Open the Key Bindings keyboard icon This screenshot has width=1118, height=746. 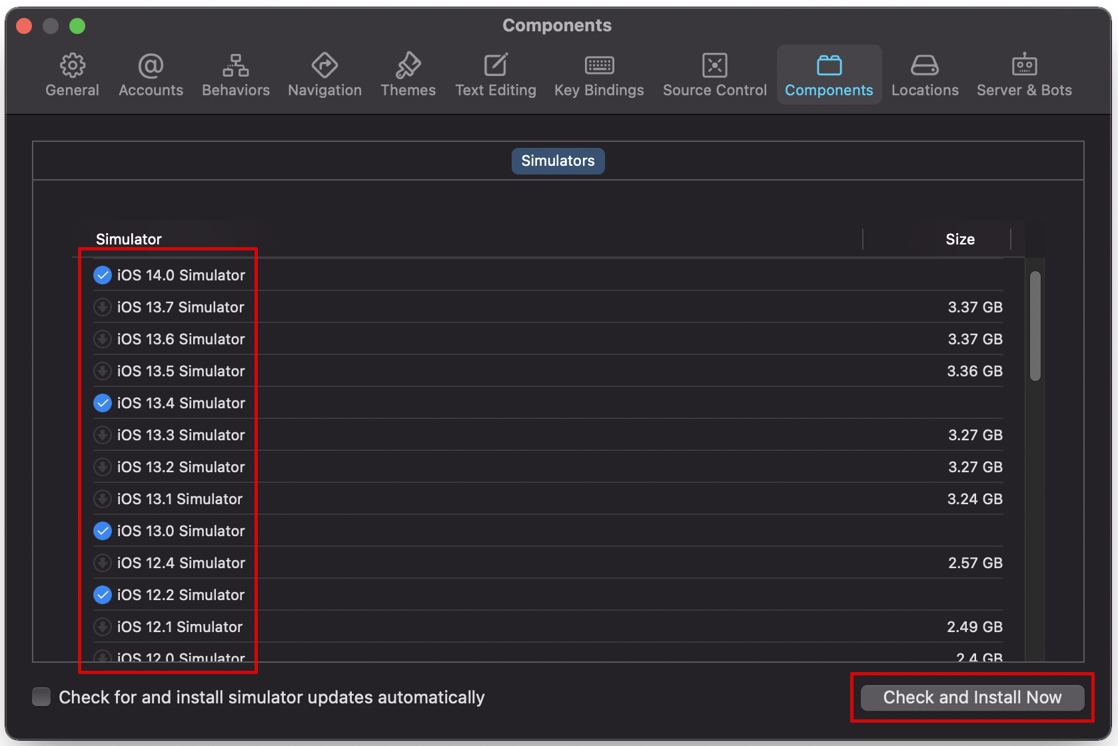click(599, 65)
